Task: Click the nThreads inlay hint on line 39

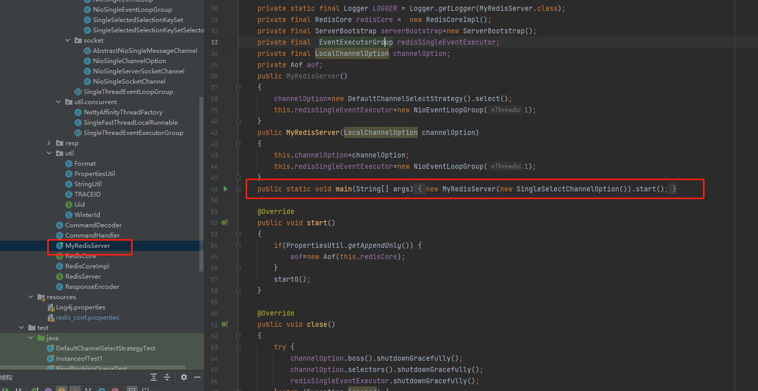Action: pyautogui.click(x=506, y=110)
